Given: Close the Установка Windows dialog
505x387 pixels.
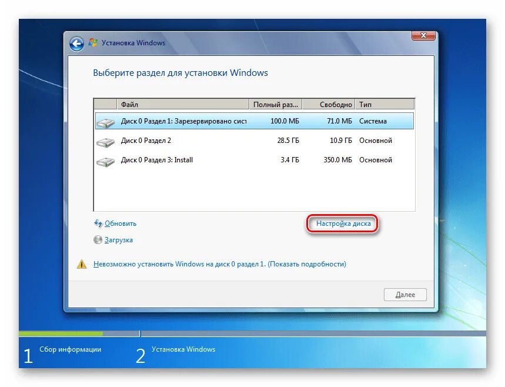Looking at the screenshot, I should click(423, 35).
